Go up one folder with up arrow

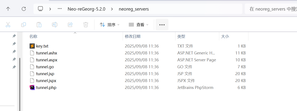(x=8, y=9)
